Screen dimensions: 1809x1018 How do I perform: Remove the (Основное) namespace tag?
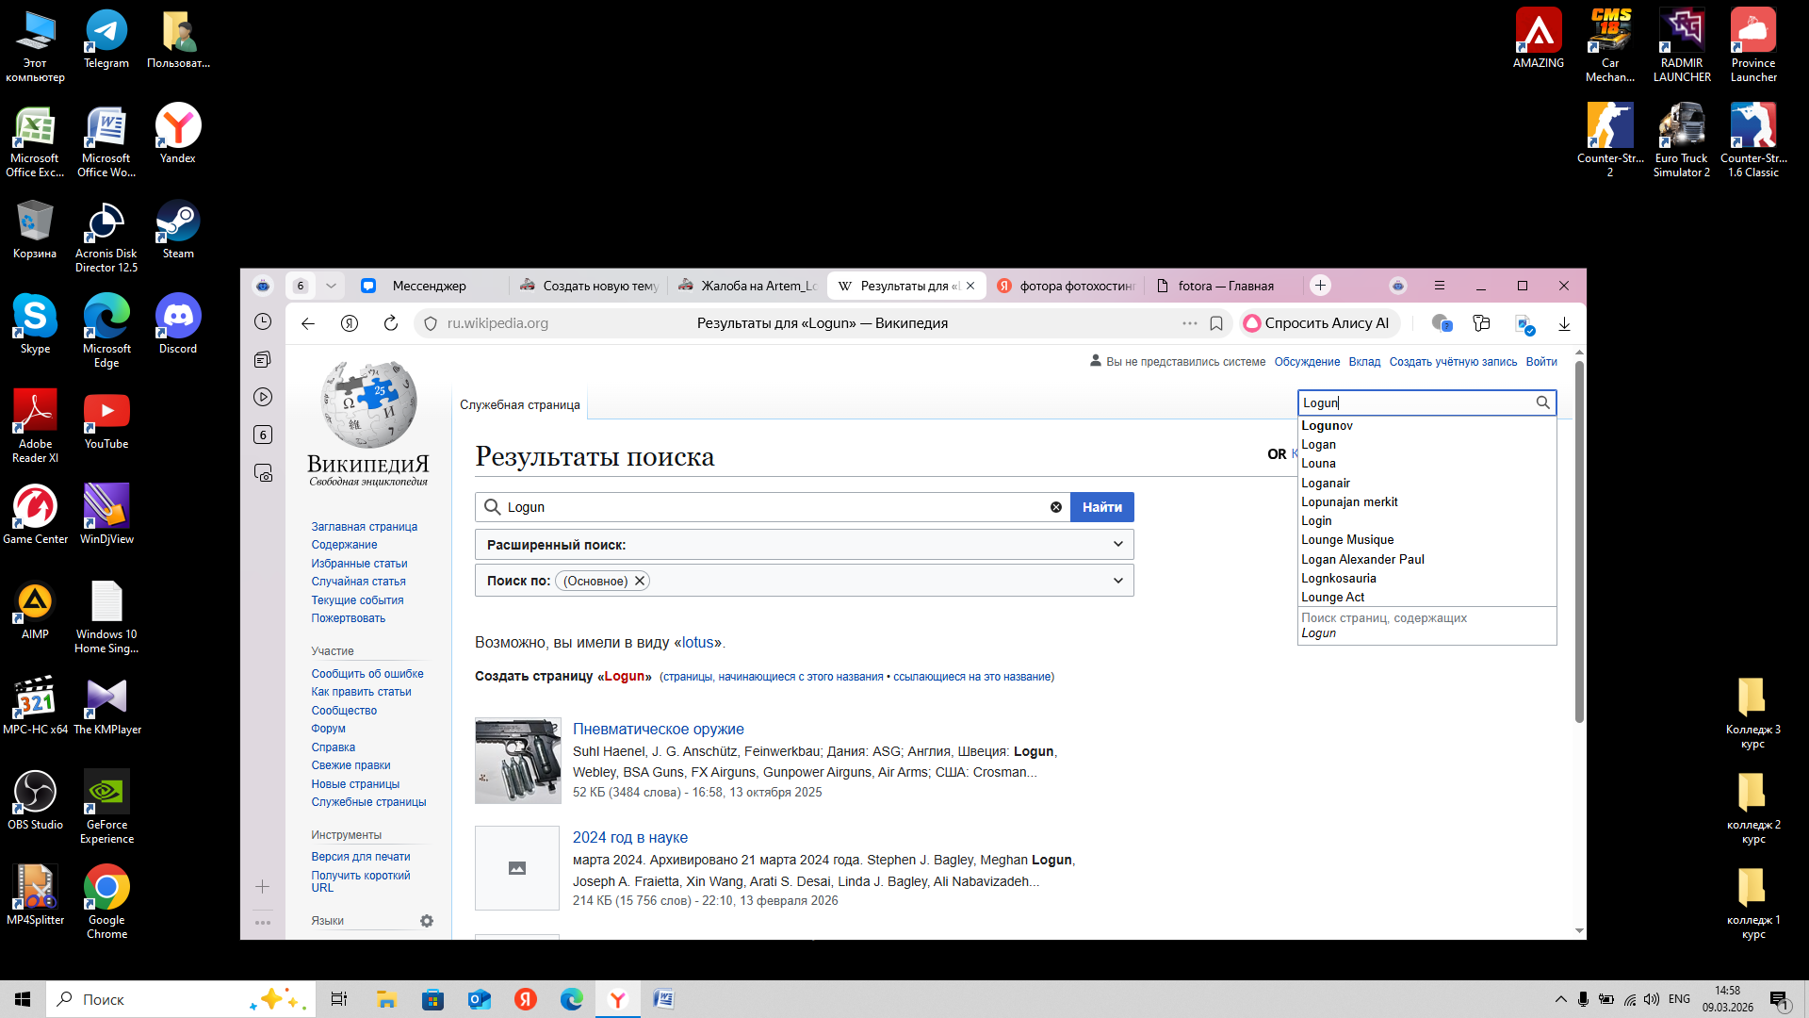click(640, 581)
